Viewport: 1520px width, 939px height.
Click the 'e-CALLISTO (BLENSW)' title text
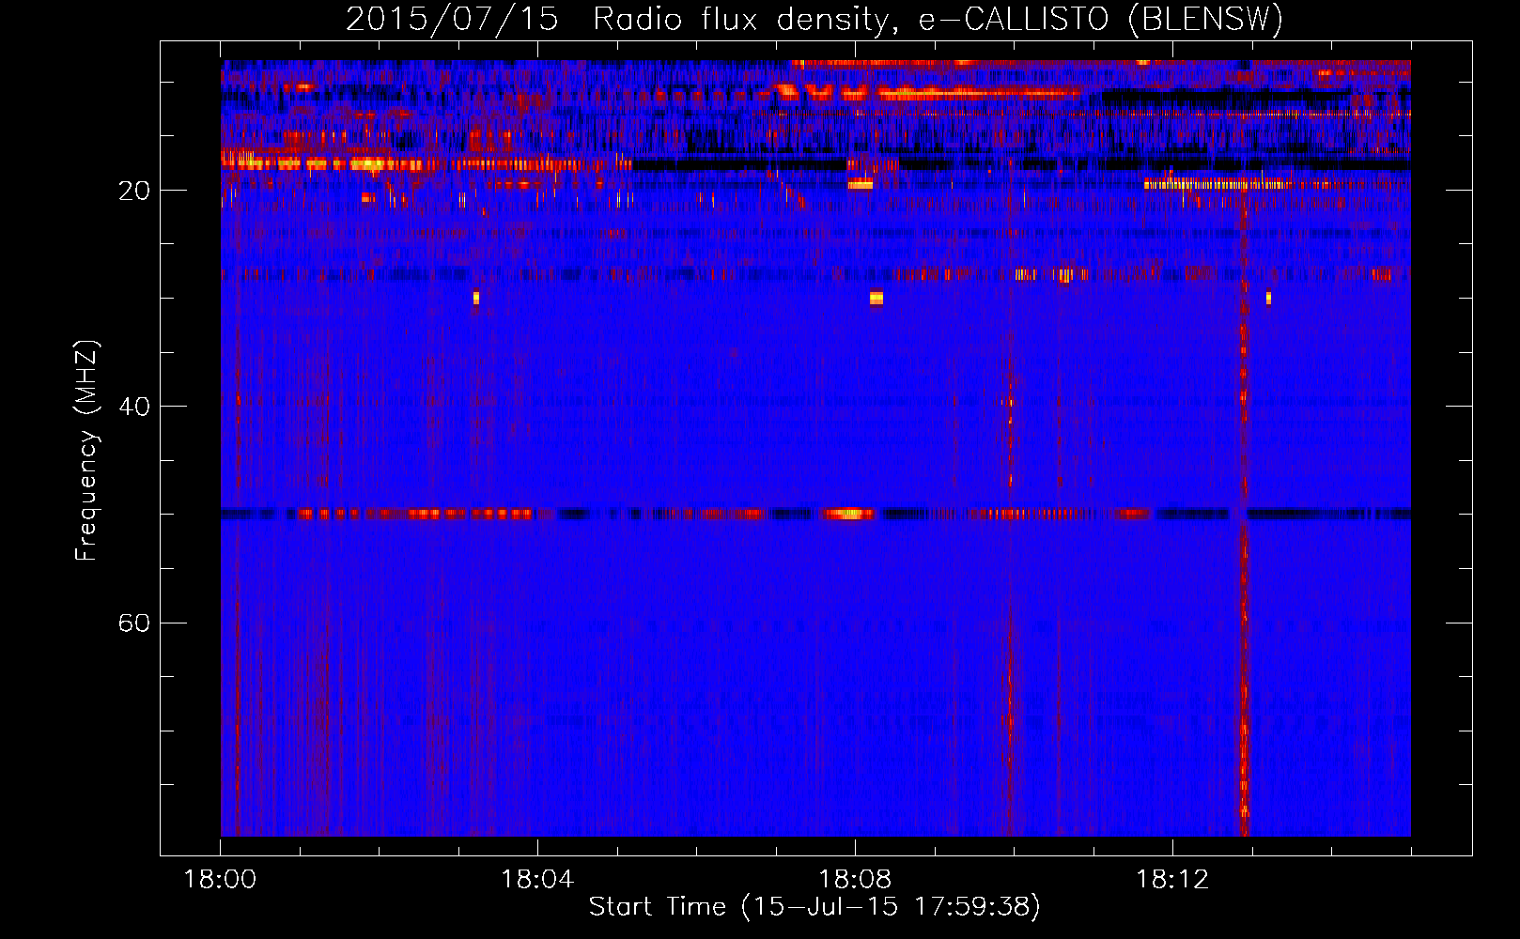click(x=1101, y=19)
